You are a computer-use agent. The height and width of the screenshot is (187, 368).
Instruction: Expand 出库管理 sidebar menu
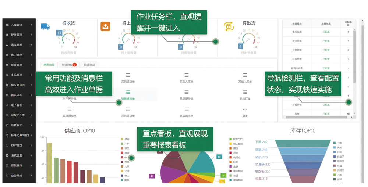point(18,45)
